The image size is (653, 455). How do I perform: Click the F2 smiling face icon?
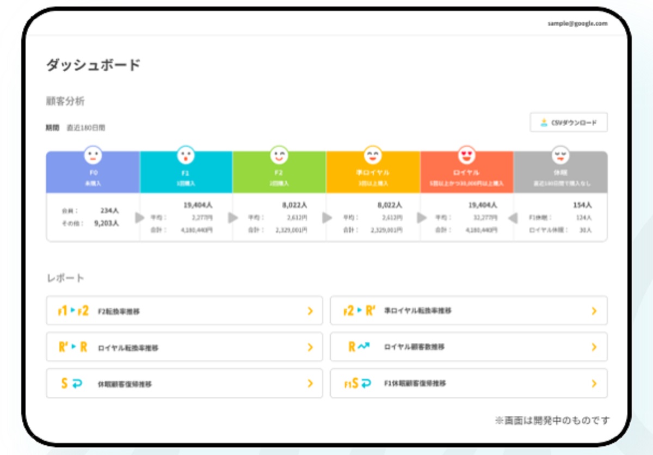tap(279, 155)
